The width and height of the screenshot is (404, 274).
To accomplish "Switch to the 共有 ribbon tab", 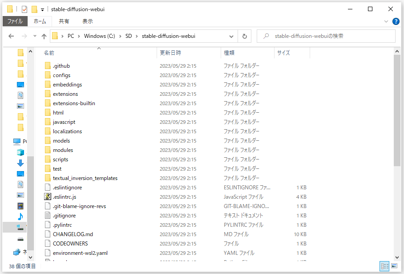I will (x=64, y=21).
